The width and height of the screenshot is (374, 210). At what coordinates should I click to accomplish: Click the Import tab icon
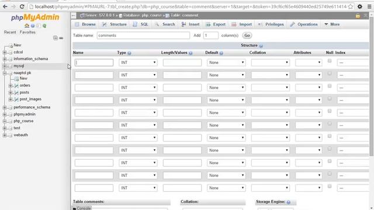click(x=234, y=24)
